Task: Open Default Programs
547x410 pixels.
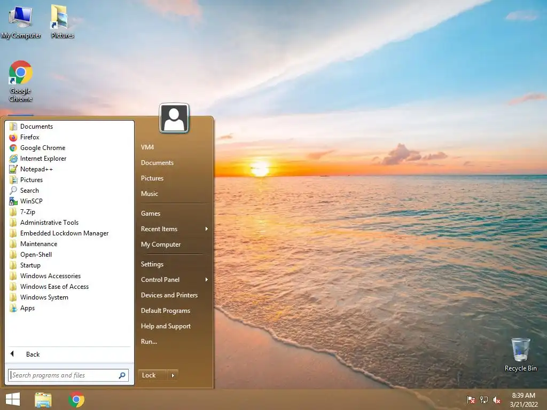Action: pyautogui.click(x=166, y=311)
